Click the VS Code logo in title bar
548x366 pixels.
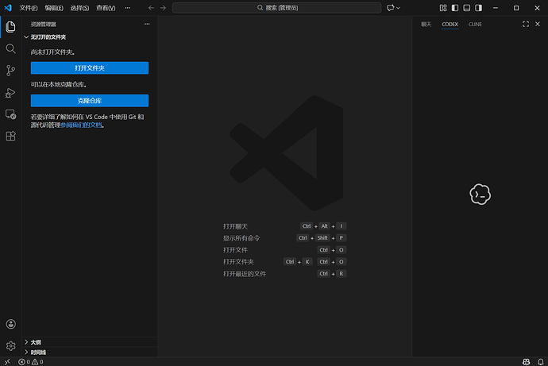pyautogui.click(x=8, y=8)
